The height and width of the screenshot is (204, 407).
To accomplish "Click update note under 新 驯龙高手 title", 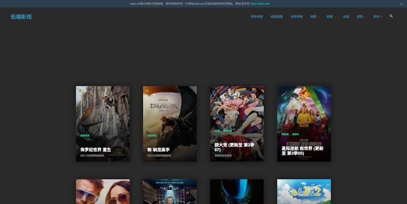I will coord(159,156).
